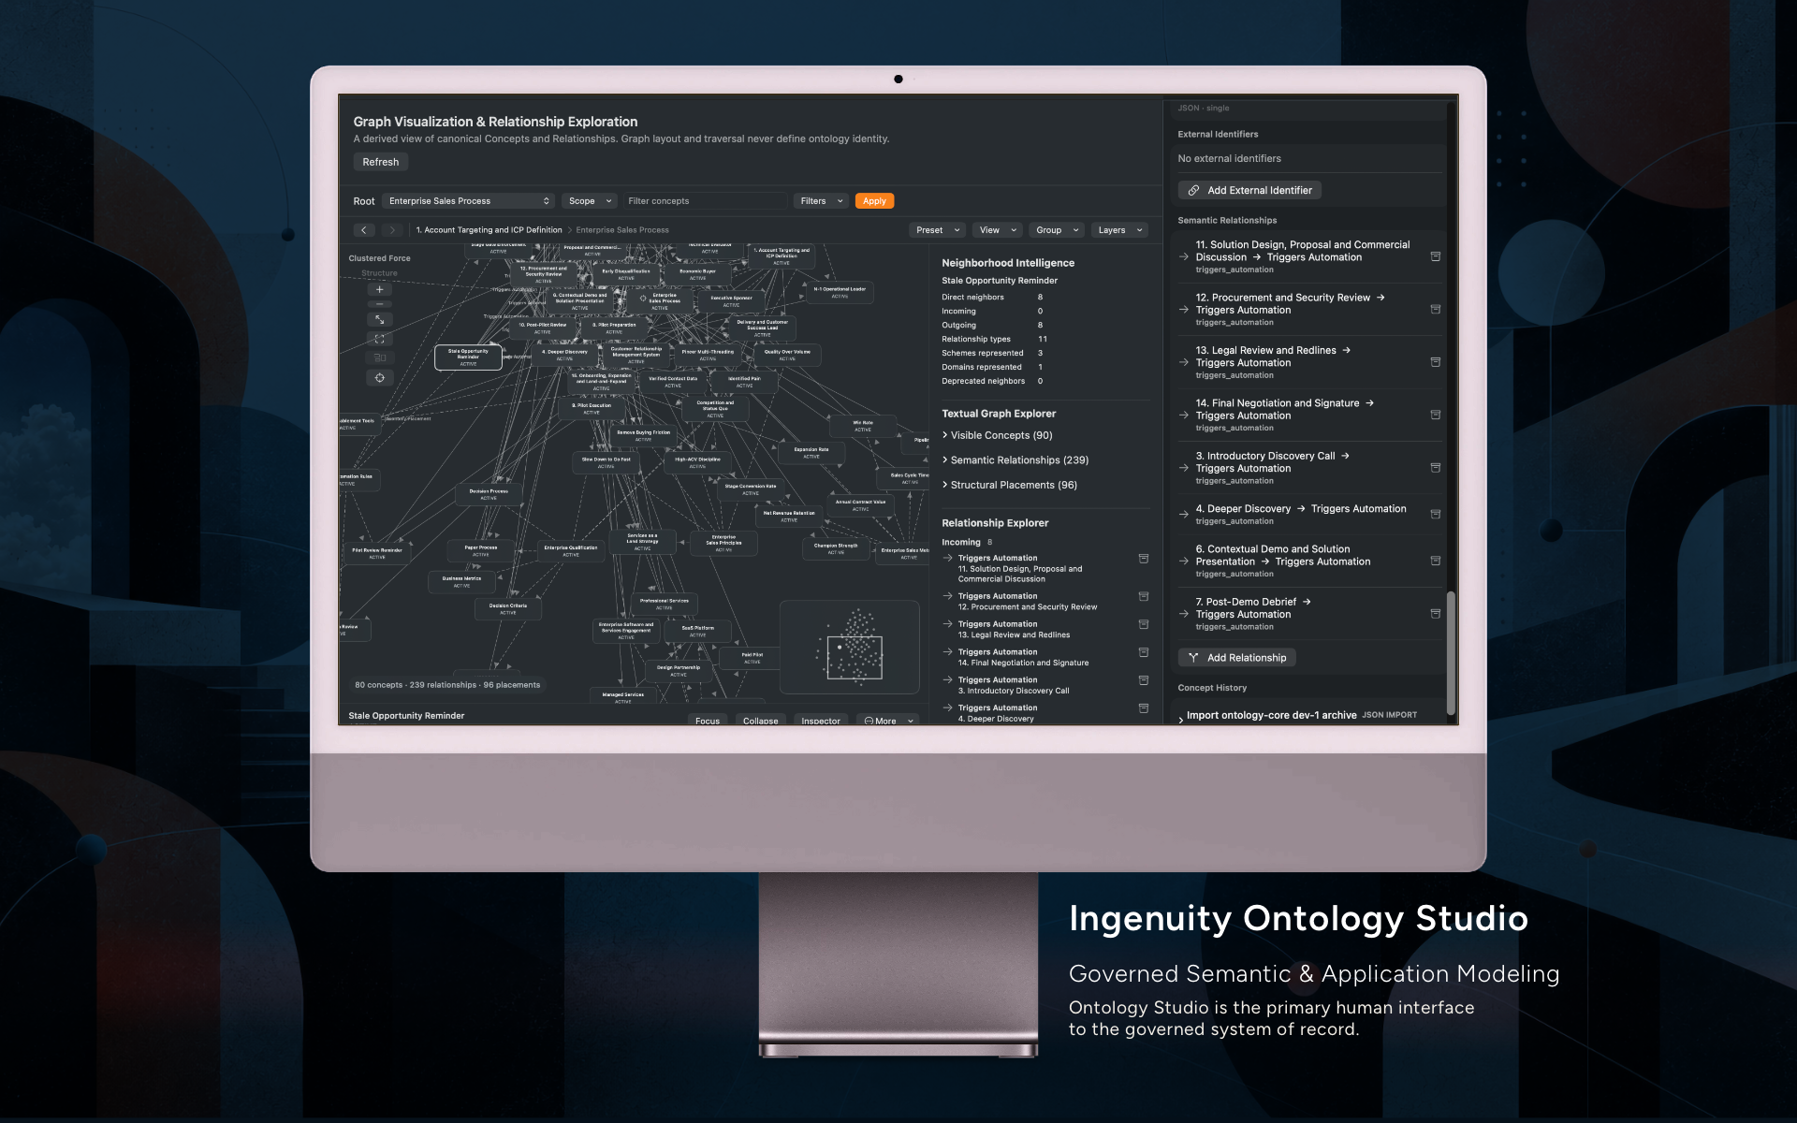The width and height of the screenshot is (1797, 1123).
Task: Archive incoming relationship 14. Final Negotiation and Signature
Action: click(1143, 652)
